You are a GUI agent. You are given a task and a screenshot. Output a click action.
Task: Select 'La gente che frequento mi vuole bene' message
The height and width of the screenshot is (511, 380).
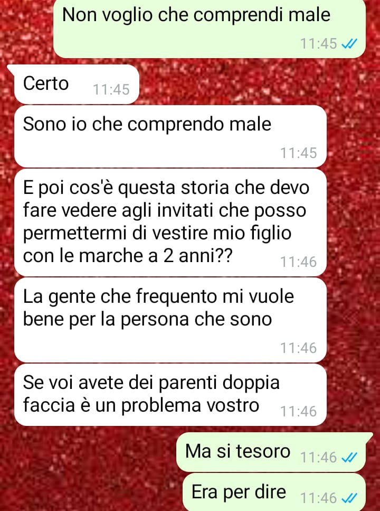170,320
